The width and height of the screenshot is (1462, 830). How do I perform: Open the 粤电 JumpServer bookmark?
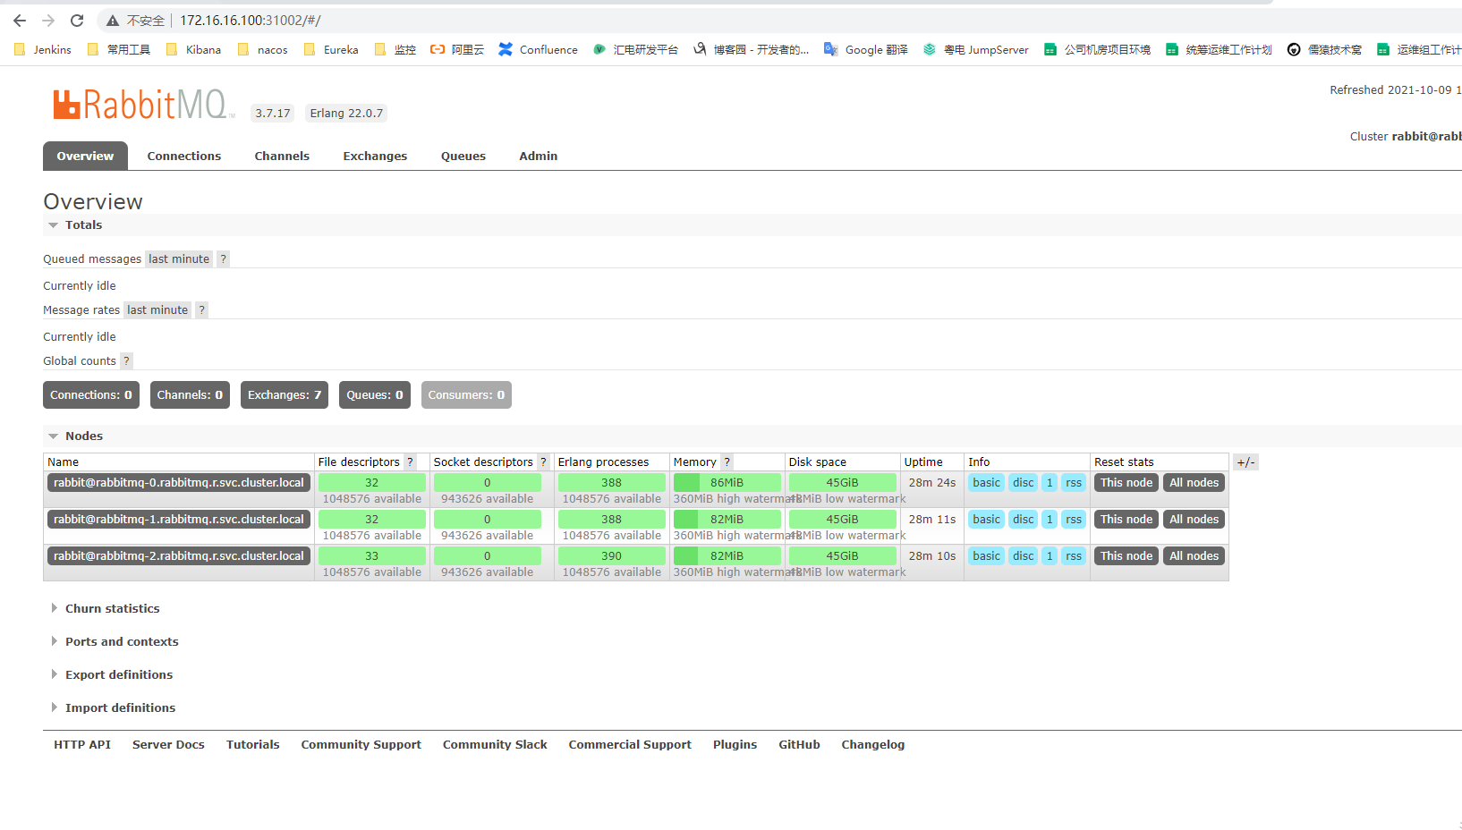click(x=976, y=50)
